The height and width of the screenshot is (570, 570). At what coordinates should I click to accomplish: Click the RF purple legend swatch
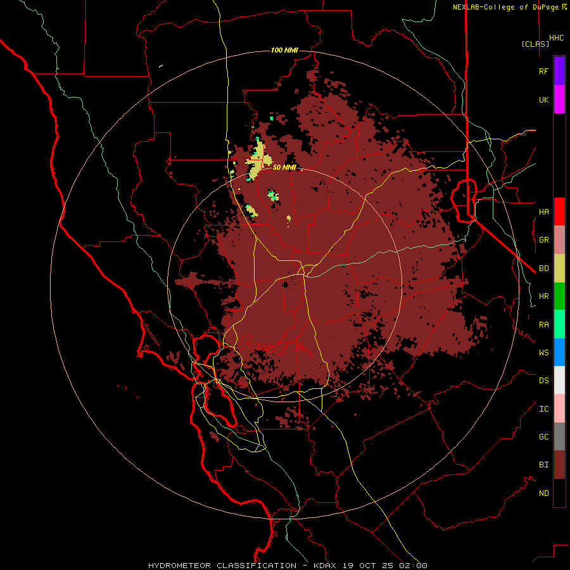[x=559, y=71]
